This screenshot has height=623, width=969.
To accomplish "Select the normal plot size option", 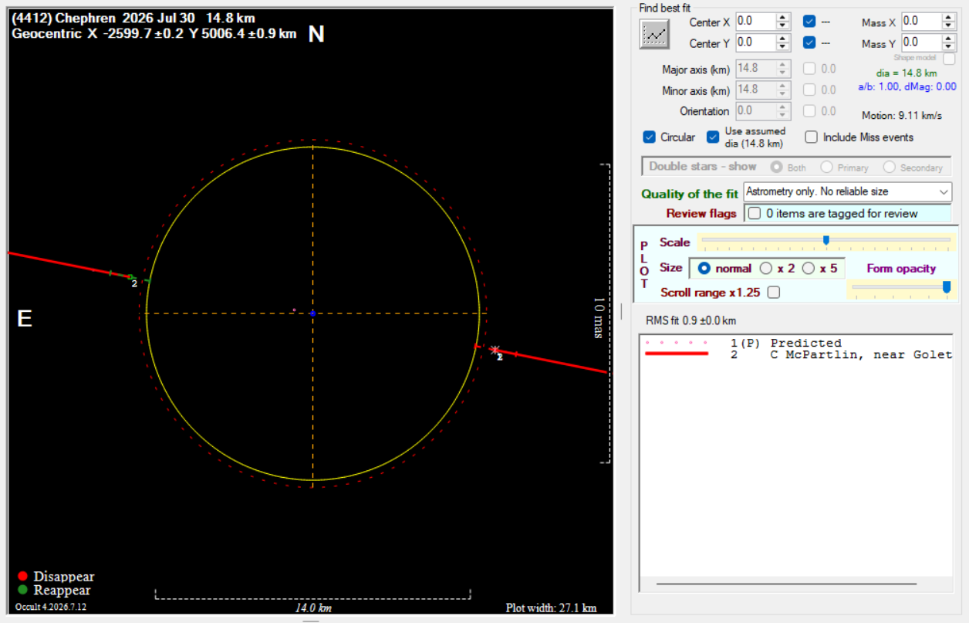I will 704,269.
